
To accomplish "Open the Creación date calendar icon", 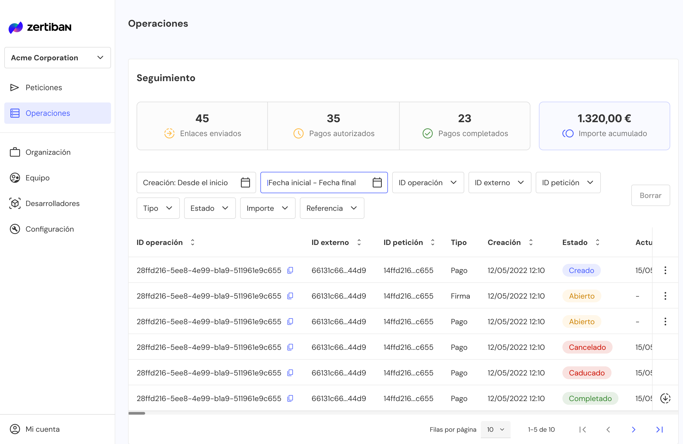I will pyautogui.click(x=245, y=183).
